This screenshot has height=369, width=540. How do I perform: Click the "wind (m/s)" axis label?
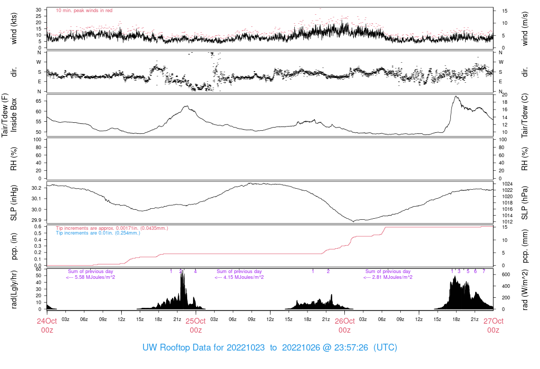point(525,28)
